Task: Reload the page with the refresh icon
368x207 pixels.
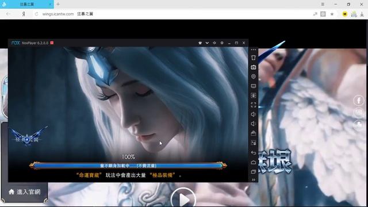Action: point(36,14)
